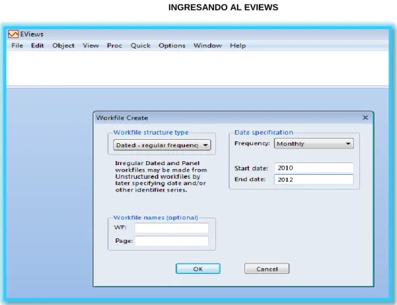Click the 'Irregular Dated and Panel' note text
This screenshot has width=397, height=305.
pos(161,176)
